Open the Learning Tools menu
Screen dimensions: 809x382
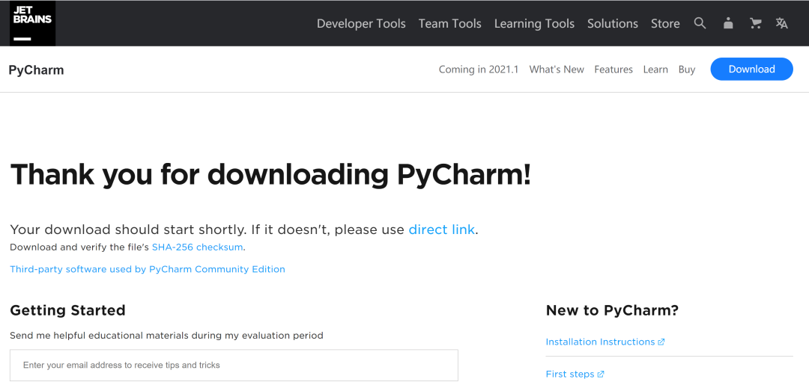(x=534, y=24)
